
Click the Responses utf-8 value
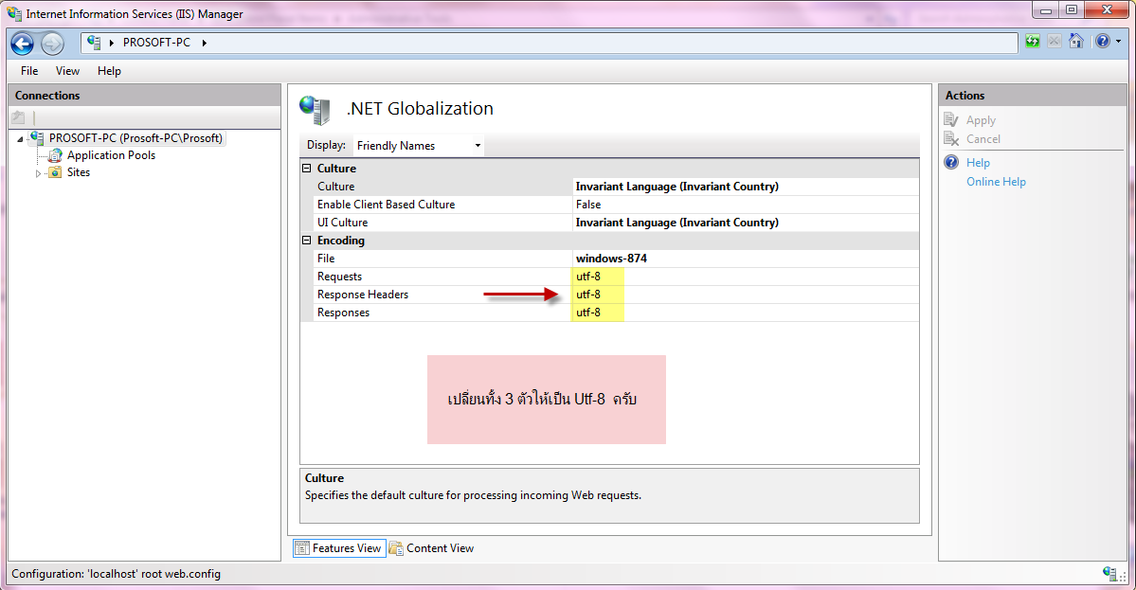(746, 313)
